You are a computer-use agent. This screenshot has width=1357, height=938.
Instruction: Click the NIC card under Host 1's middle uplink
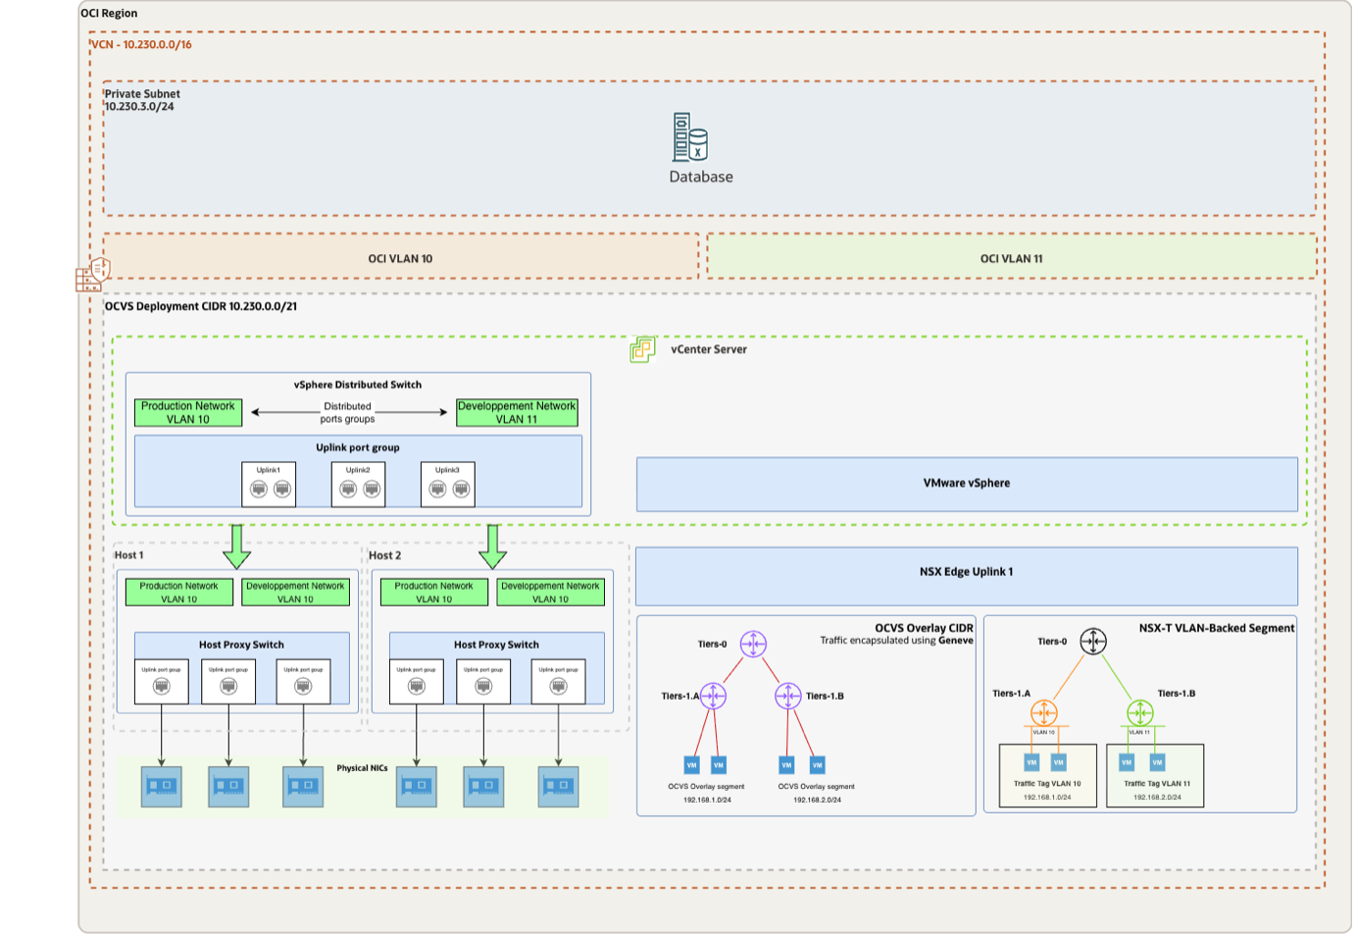[x=228, y=787]
